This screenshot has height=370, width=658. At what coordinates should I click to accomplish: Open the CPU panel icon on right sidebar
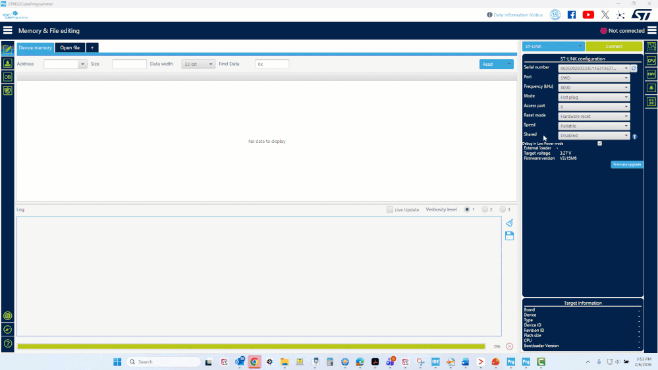click(x=651, y=61)
